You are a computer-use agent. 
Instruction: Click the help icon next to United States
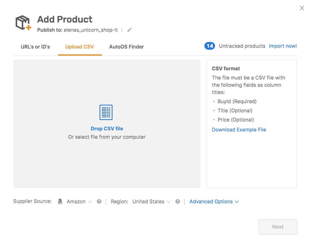click(177, 201)
